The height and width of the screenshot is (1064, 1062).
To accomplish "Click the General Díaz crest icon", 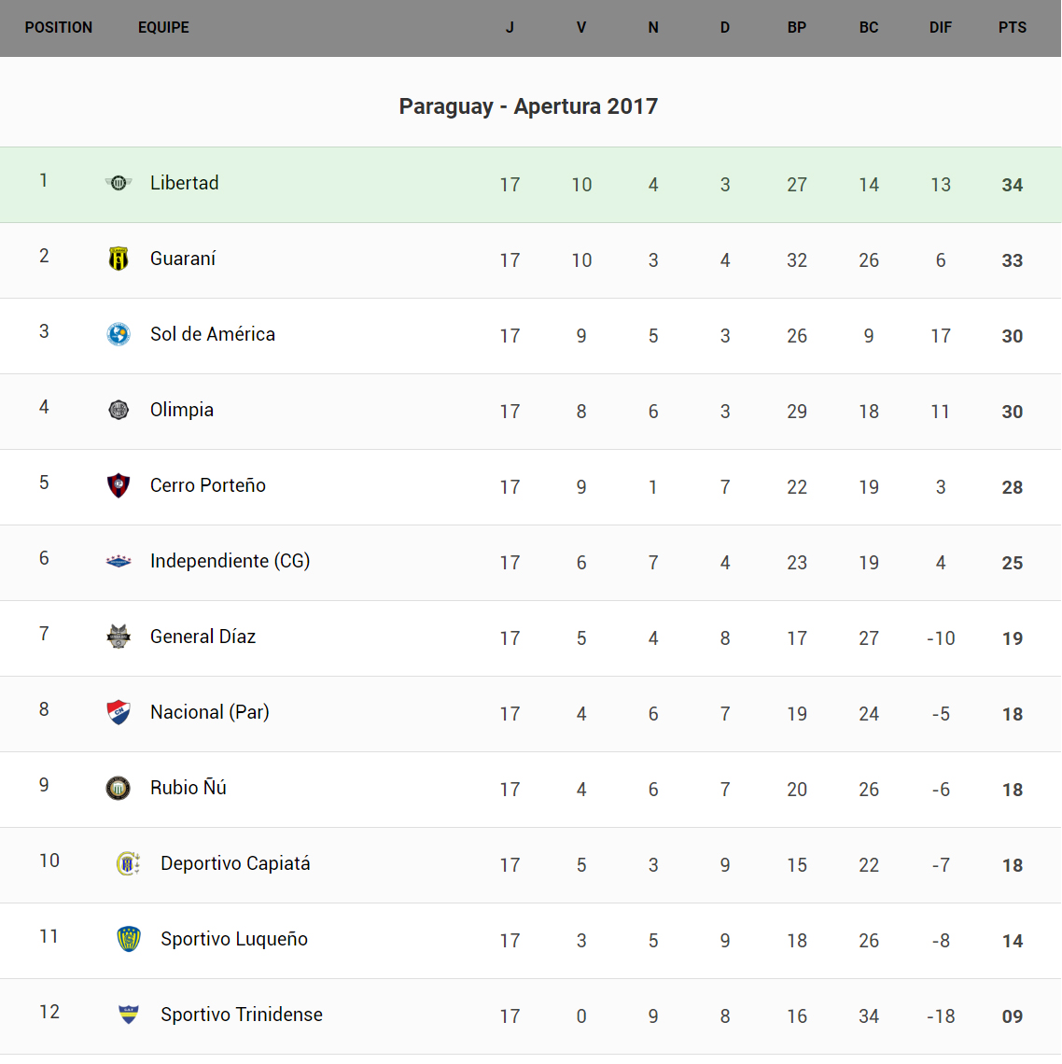I will (119, 637).
